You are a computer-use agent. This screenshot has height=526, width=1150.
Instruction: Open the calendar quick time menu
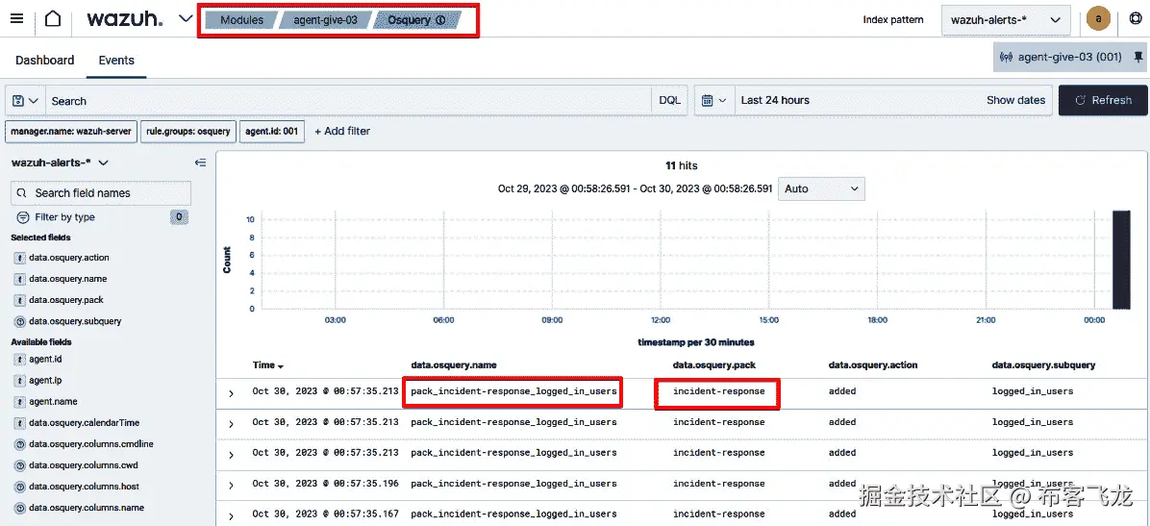713,101
